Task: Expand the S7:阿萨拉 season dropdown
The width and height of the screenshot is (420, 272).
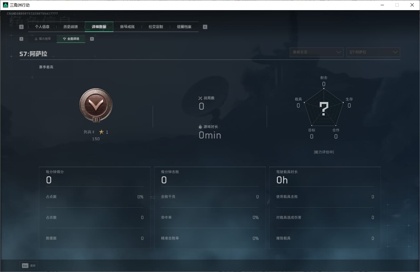Action: tap(373, 52)
